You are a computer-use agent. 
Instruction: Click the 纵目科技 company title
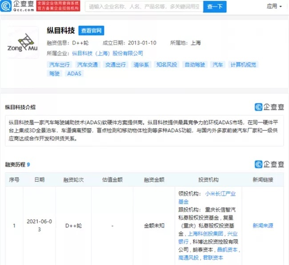pyautogui.click(x=61, y=30)
